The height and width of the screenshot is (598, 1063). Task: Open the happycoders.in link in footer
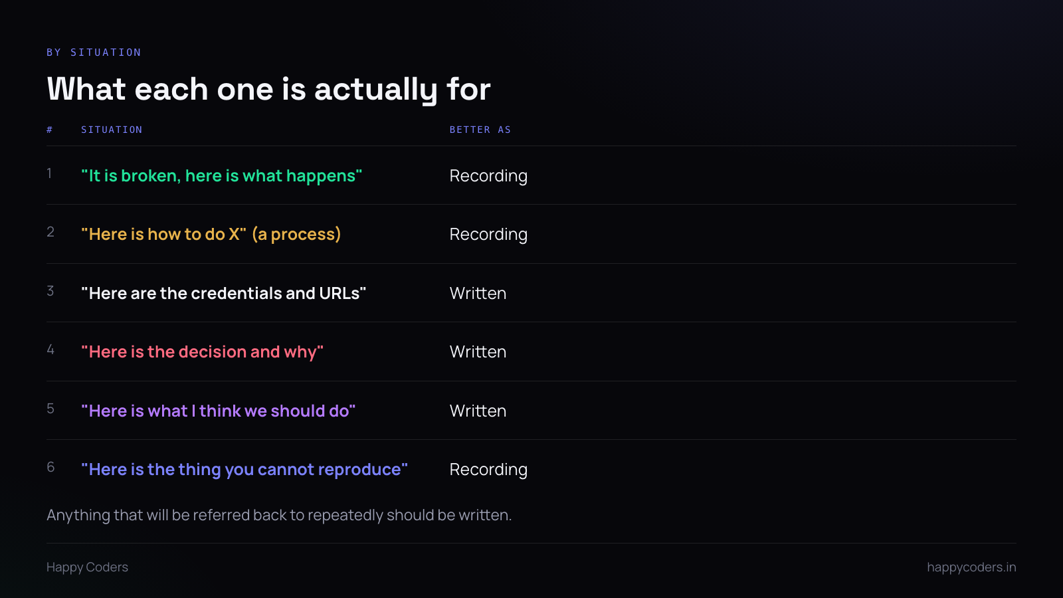coord(971,567)
